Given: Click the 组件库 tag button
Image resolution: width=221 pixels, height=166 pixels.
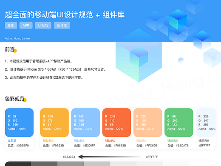Looking at the screenshot, I should [x=62, y=26].
